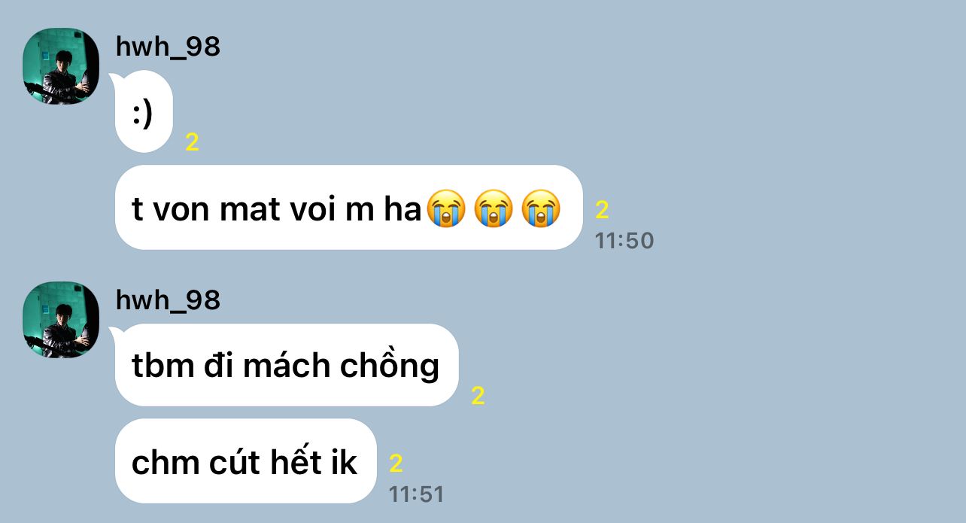Select the ":)" message bubble
The width and height of the screenshot is (966, 523).
(144, 111)
